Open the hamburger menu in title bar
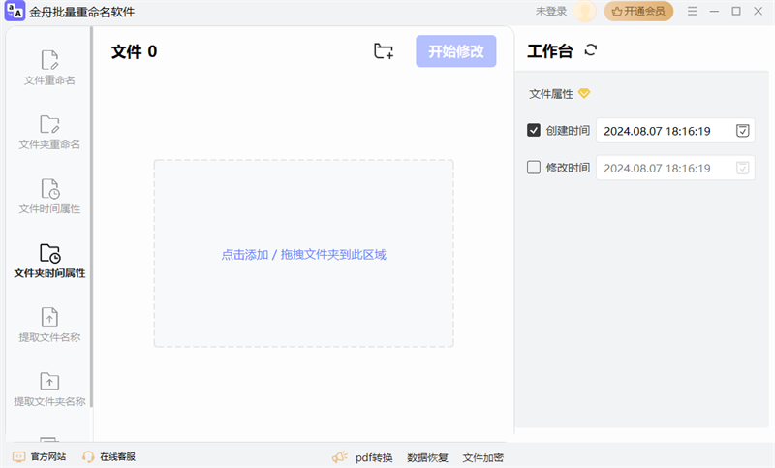The height and width of the screenshot is (468, 775). coord(692,11)
